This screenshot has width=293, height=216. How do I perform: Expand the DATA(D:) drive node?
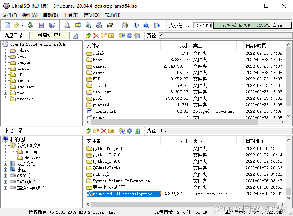point(6,182)
